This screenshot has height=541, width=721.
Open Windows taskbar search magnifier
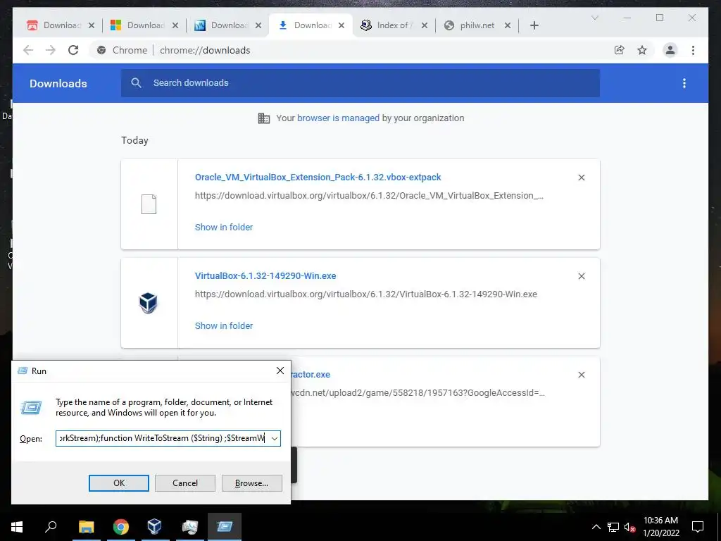(51, 527)
